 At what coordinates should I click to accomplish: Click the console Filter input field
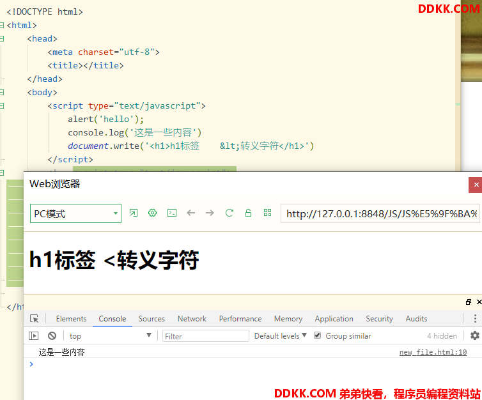click(x=206, y=336)
